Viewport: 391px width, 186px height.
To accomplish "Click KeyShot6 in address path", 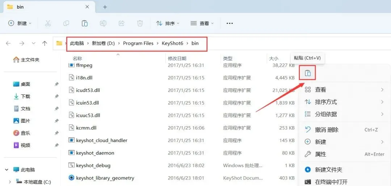I will tap(173, 44).
